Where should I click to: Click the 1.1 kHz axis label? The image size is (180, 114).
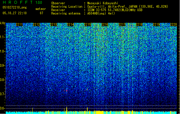tap(2, 37)
